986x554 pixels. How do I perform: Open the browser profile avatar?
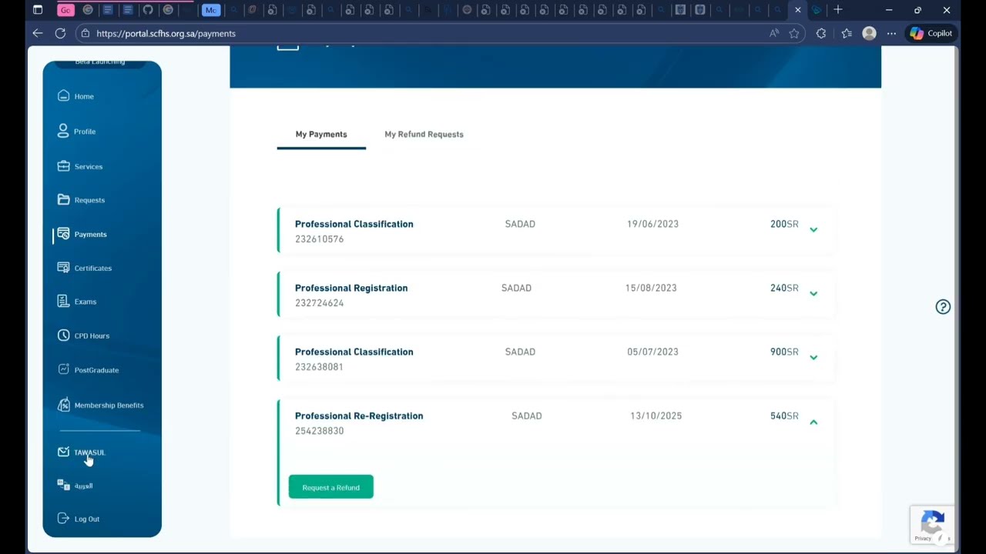tap(869, 33)
